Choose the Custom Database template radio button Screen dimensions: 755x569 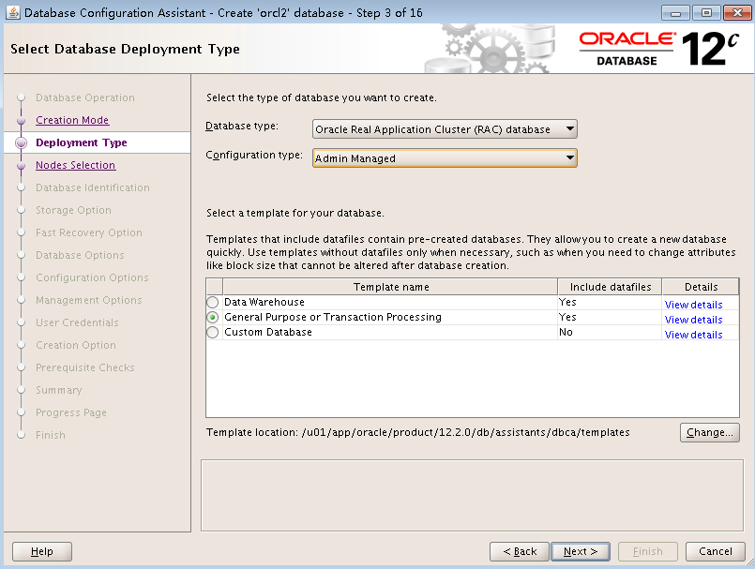212,332
